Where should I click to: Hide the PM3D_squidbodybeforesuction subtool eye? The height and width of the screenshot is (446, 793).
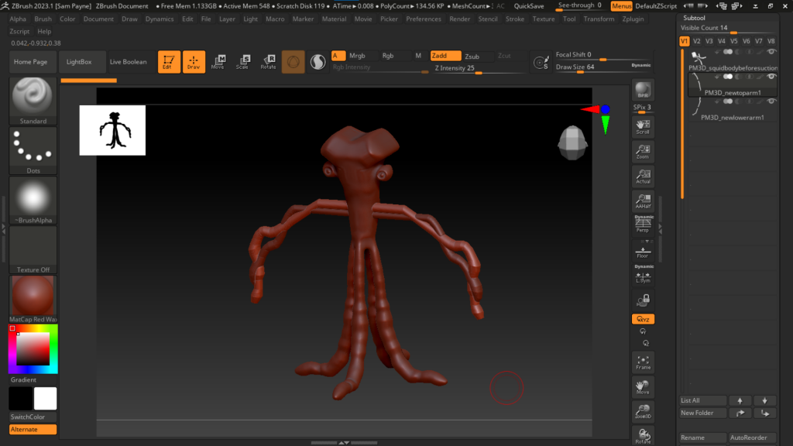point(771,52)
